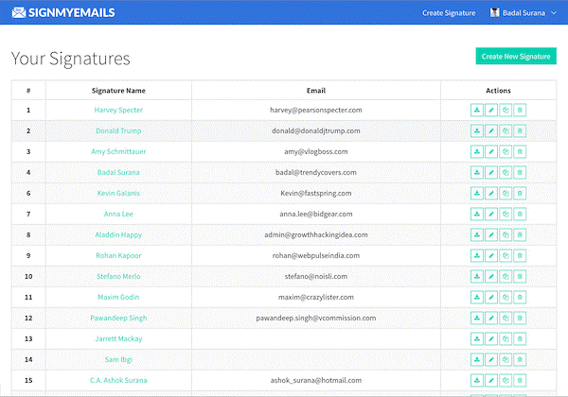Open the Harvey Specter signature link
The image size is (568, 397).
click(x=118, y=110)
